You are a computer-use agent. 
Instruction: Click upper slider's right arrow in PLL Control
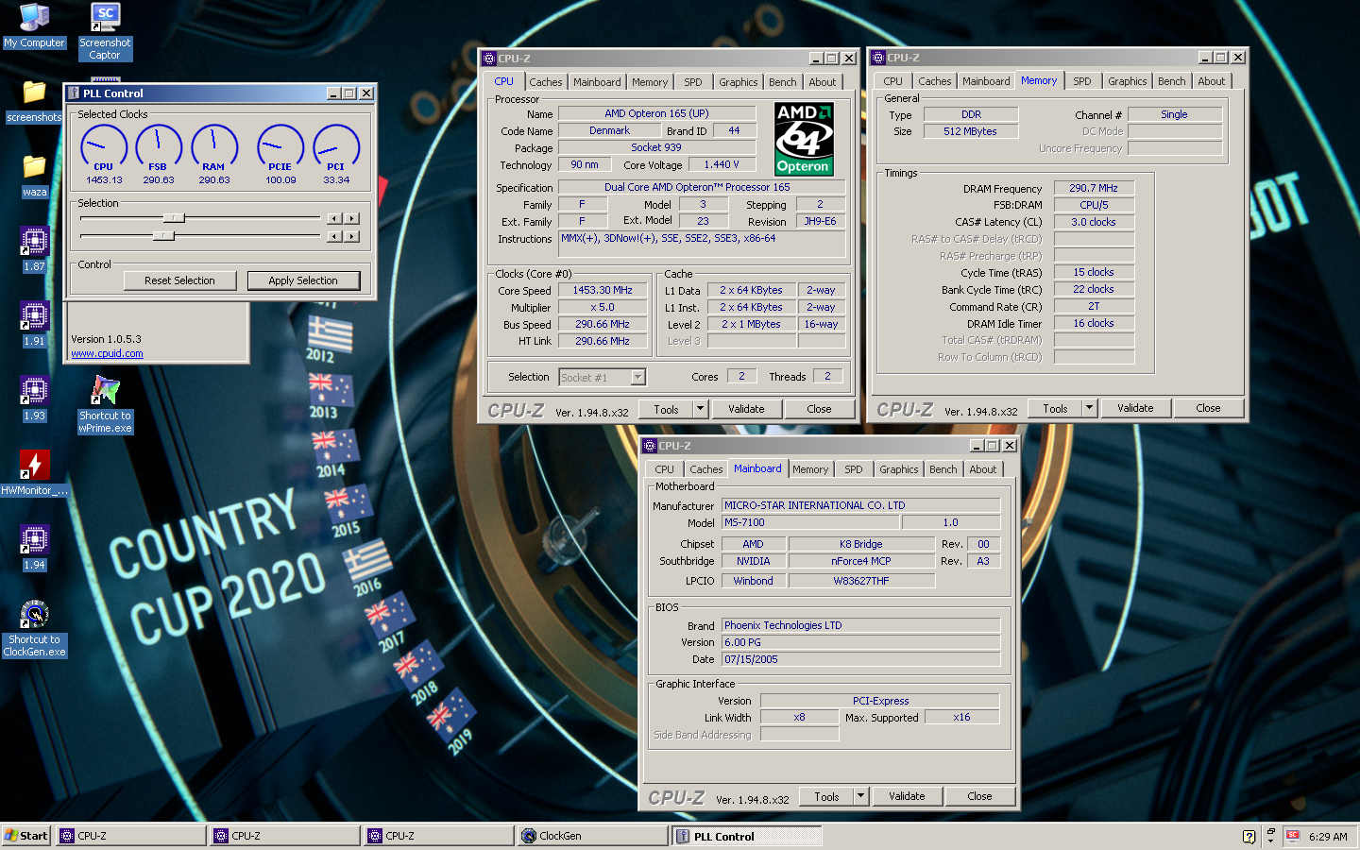(351, 218)
